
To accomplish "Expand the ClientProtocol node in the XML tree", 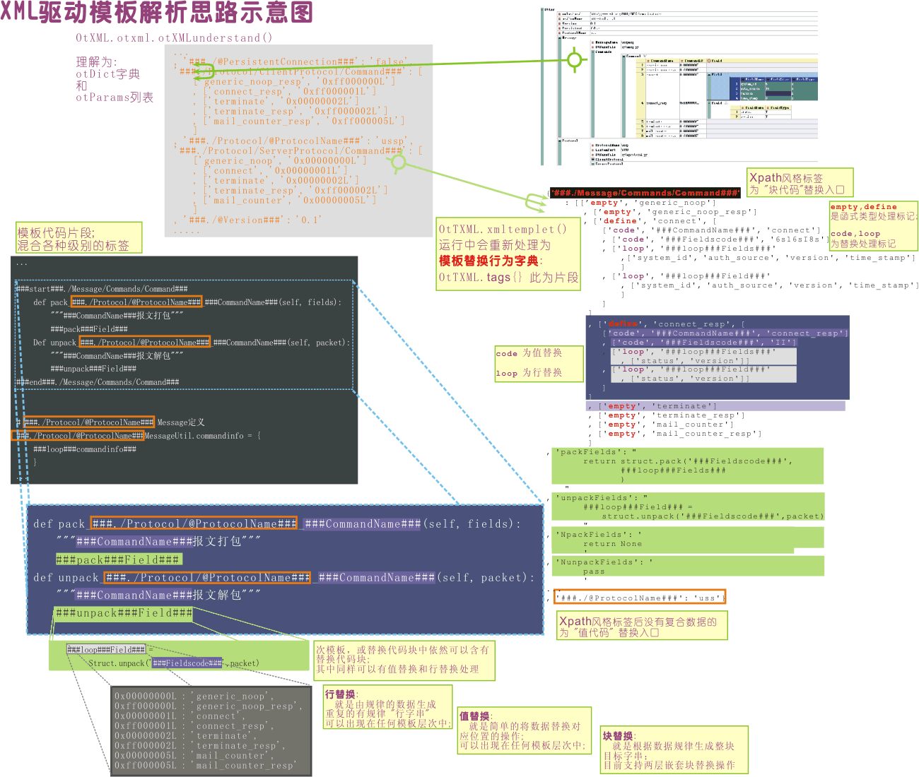I will 592,160.
